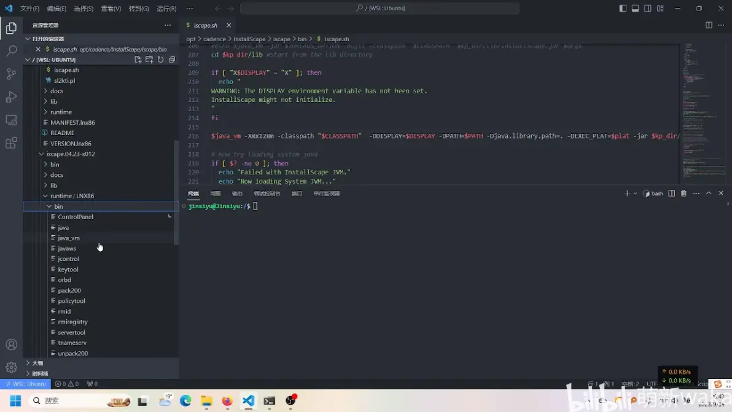732x412 pixels.
Task: Open the new terminal launch profile dropdown arrow
Action: (x=636, y=193)
